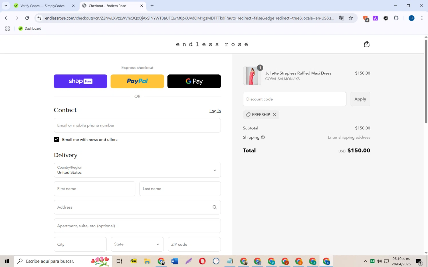This screenshot has height=267, width=428.
Task: Open the clock app in taskbar
Action: [x=216, y=261]
